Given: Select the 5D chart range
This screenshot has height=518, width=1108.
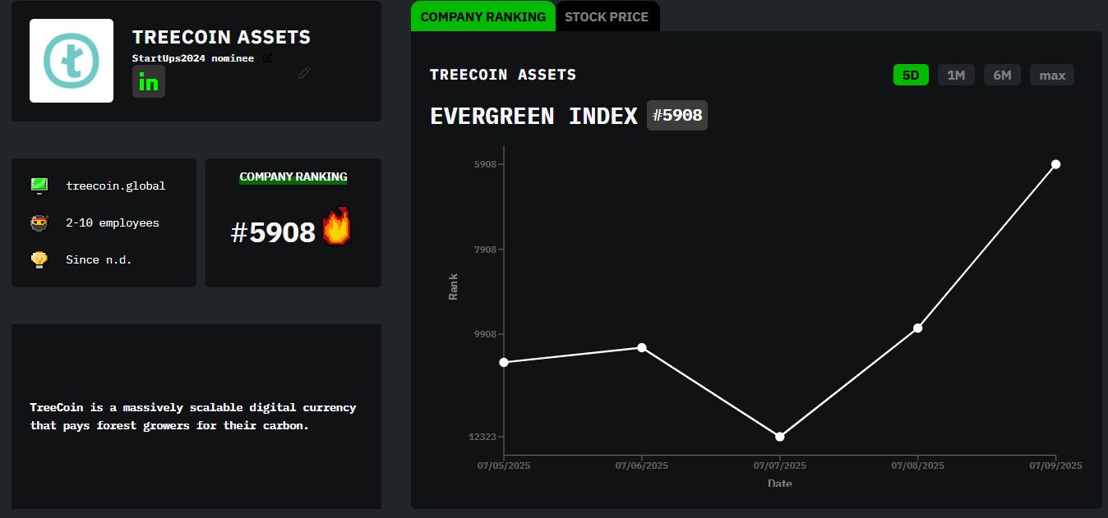Looking at the screenshot, I should point(911,75).
